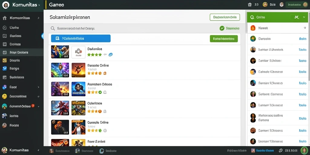Click the outlined Sledoonioen Oniie button
This screenshot has width=310, height=155.
[x=225, y=17]
